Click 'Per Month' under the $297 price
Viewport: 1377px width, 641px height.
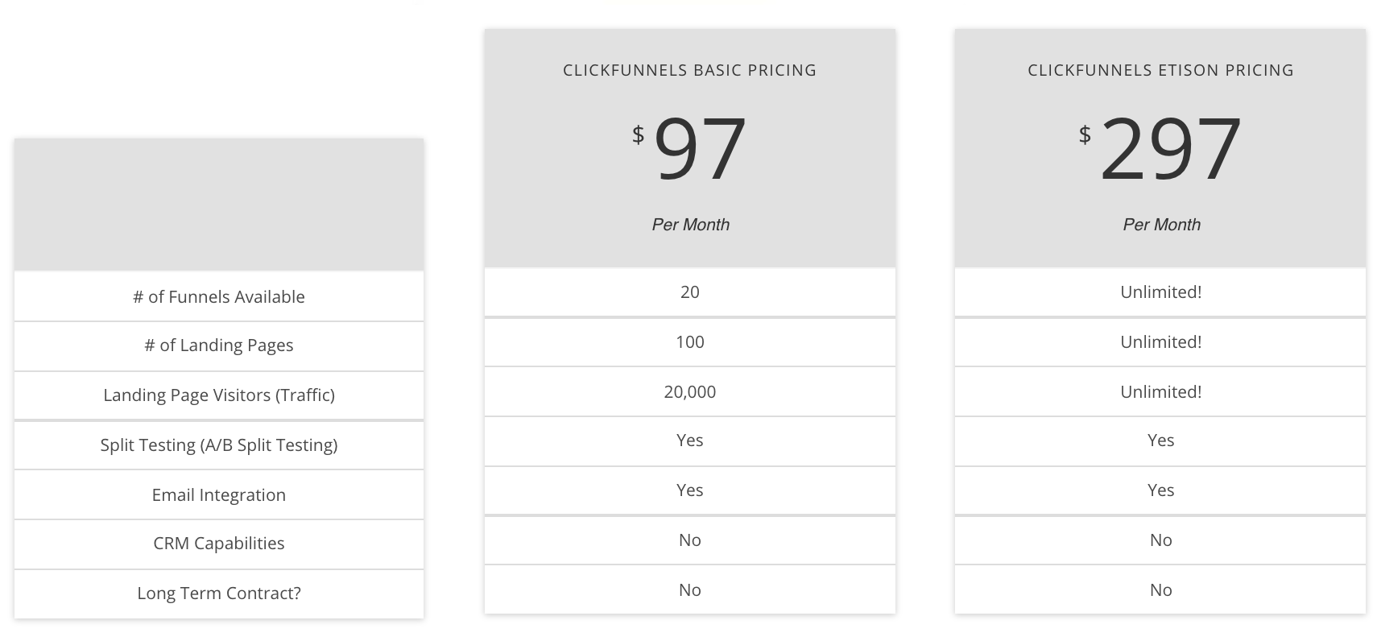[x=1161, y=225]
